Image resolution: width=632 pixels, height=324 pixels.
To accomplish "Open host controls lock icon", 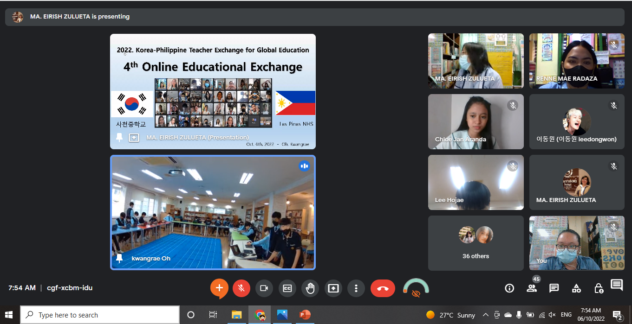I will coord(599,288).
